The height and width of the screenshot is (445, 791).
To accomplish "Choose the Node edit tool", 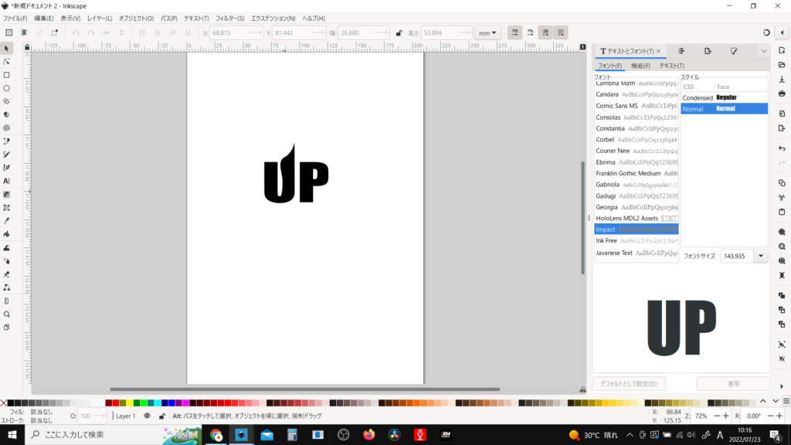I will pos(7,62).
